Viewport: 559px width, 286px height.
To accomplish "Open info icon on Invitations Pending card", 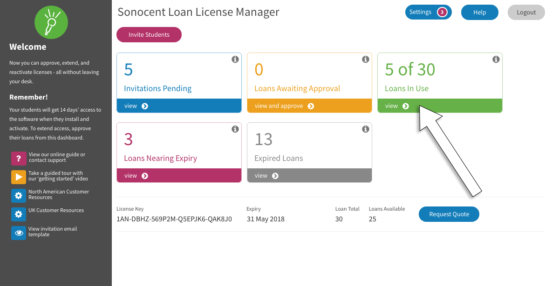I will point(235,60).
